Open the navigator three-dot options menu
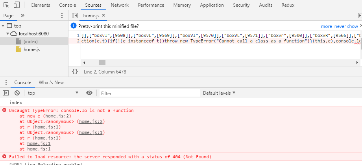 pyautogui.click(x=62, y=16)
